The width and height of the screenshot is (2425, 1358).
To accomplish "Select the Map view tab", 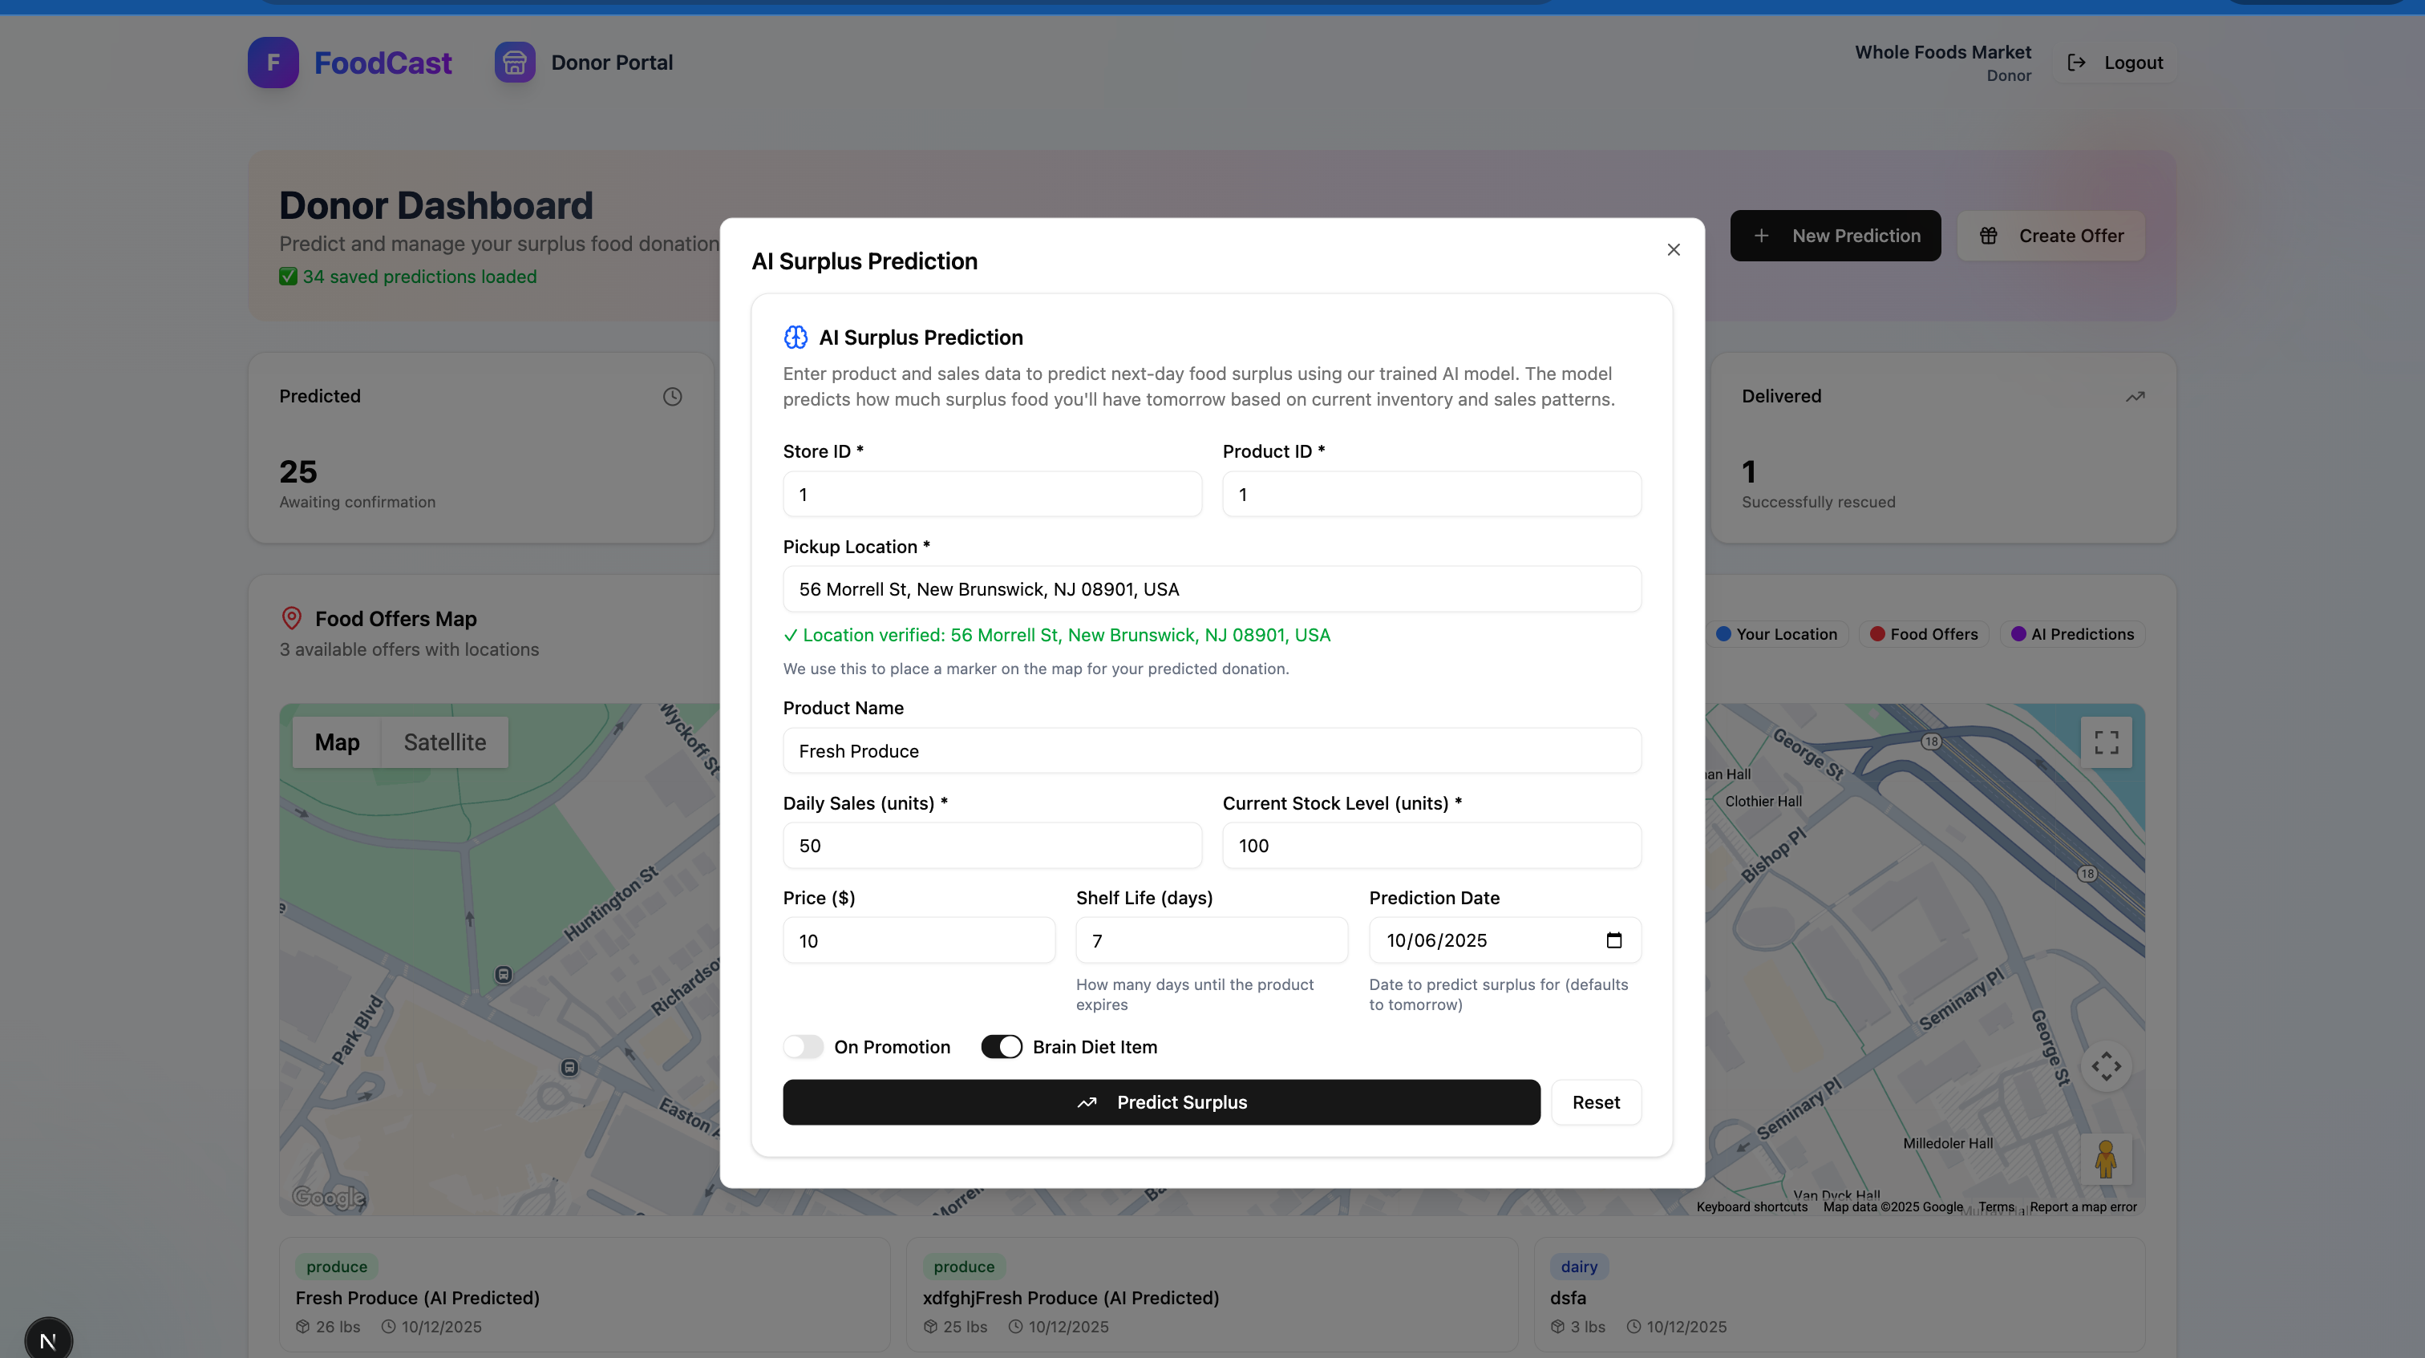I will [337, 742].
